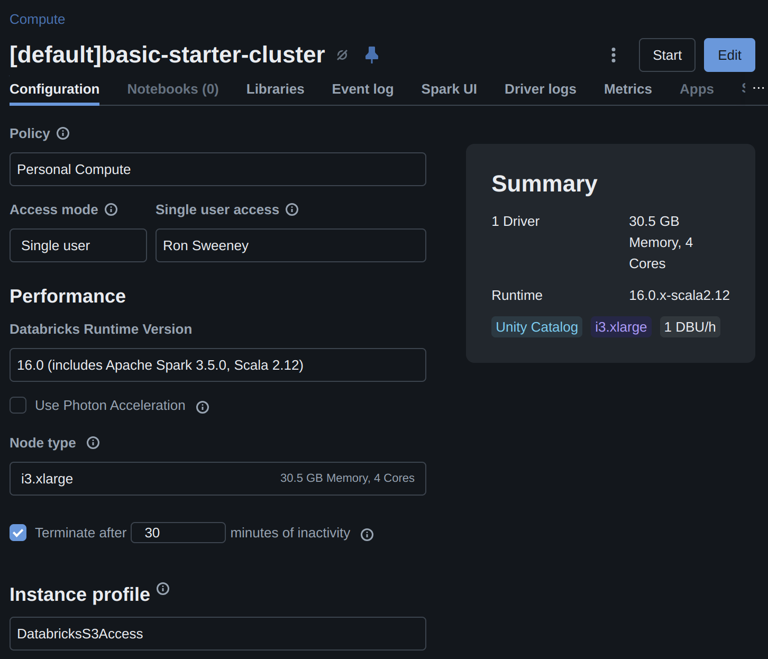The width and height of the screenshot is (768, 659).
Task: Click info icon after minutes of inactivity
Action: click(367, 535)
